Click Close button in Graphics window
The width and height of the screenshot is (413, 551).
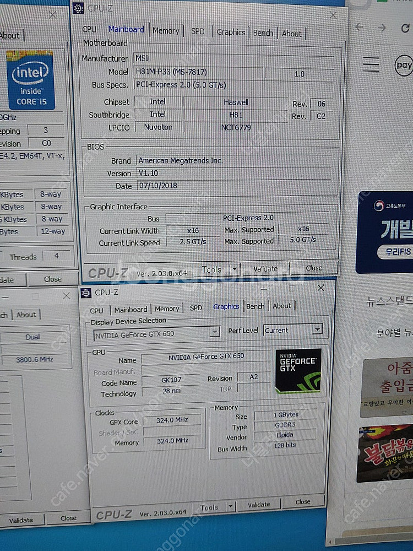click(302, 502)
